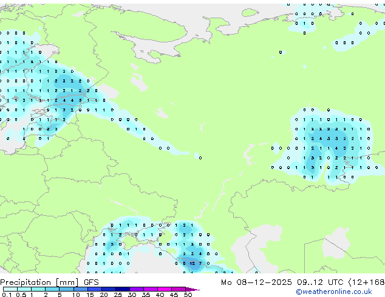
Task: Click the date 'Mo 08-12-2025'
Action: click(256, 282)
